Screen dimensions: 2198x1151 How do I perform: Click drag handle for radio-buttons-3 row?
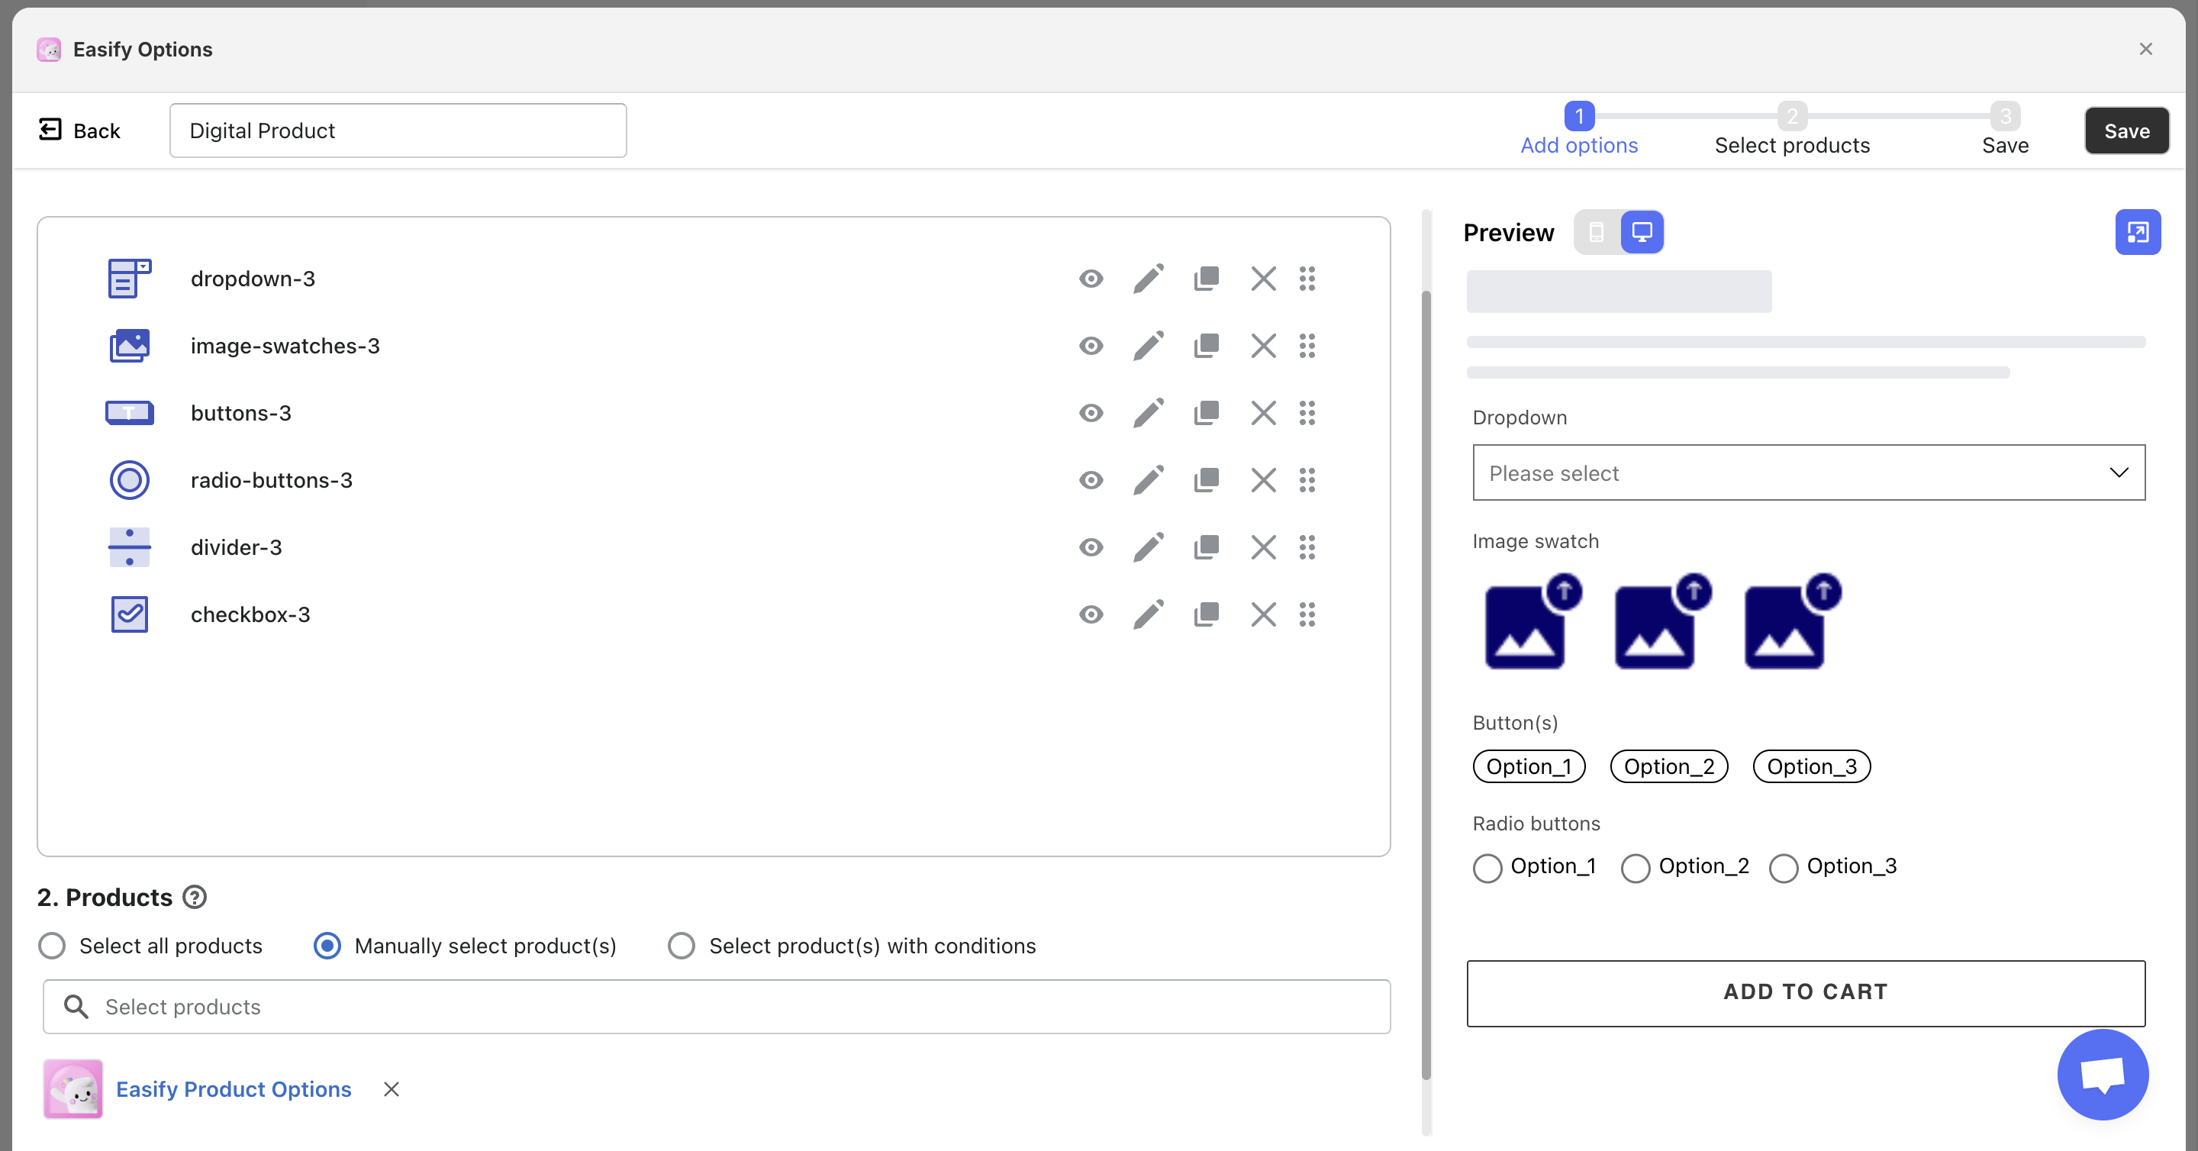pos(1307,480)
